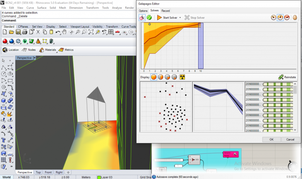The image size is (302, 179).
Task: Click the Save file icon
Action: [18, 32]
